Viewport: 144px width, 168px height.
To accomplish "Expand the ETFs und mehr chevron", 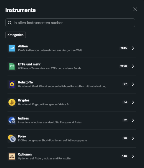I will 133,66.
